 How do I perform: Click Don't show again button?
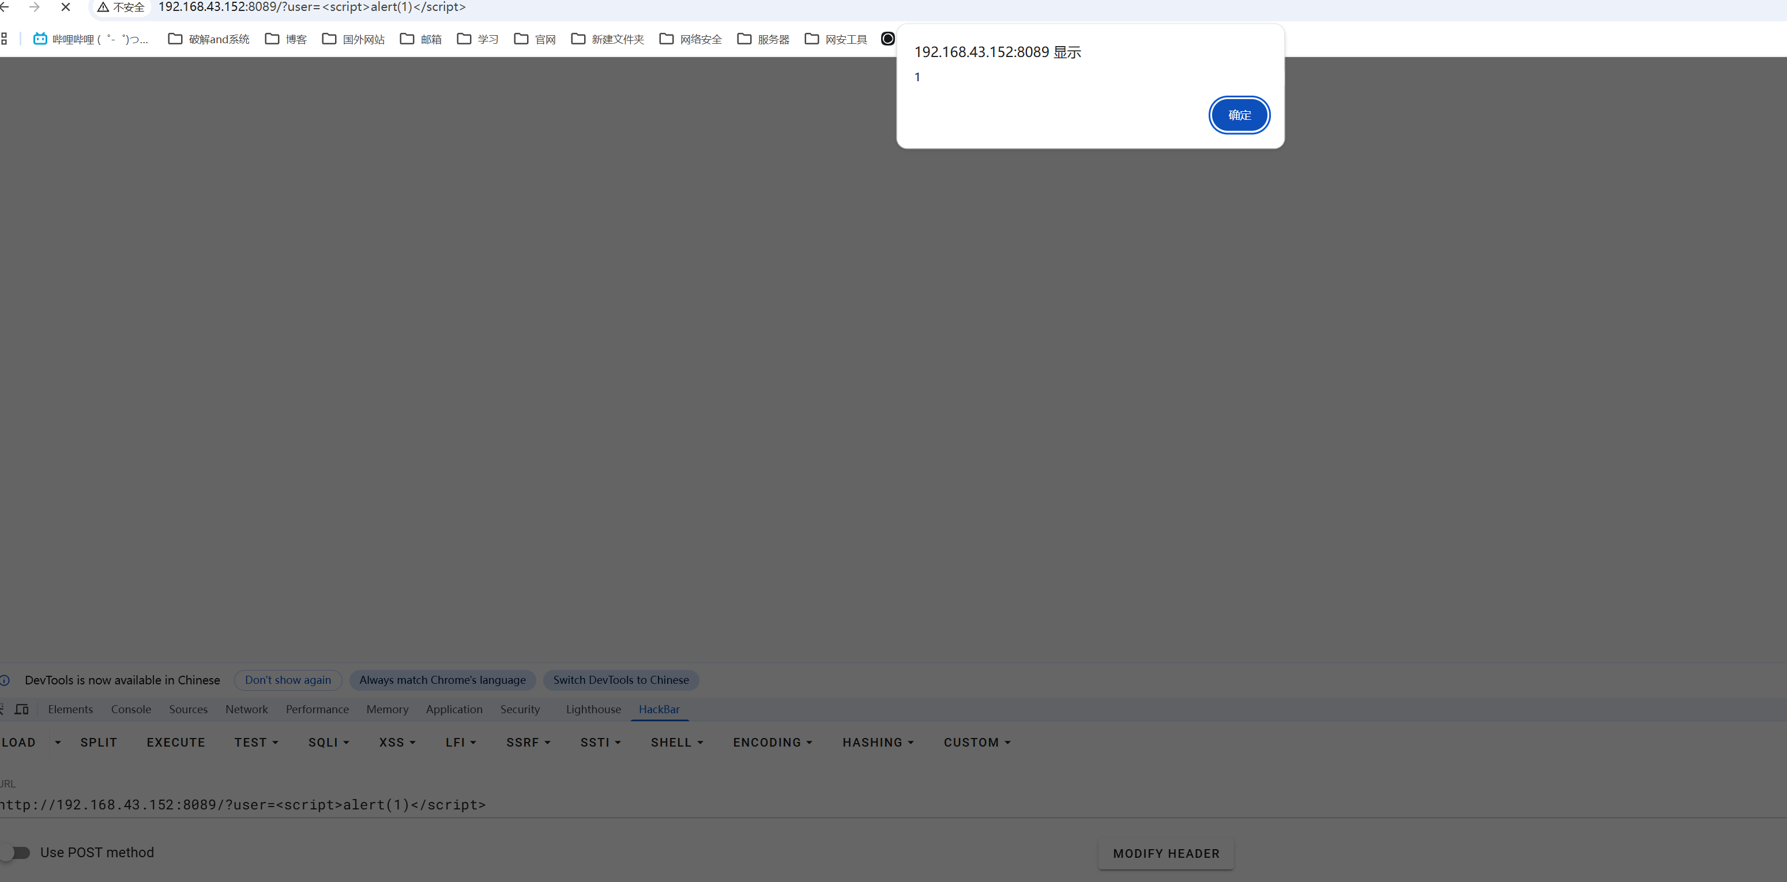click(x=288, y=680)
